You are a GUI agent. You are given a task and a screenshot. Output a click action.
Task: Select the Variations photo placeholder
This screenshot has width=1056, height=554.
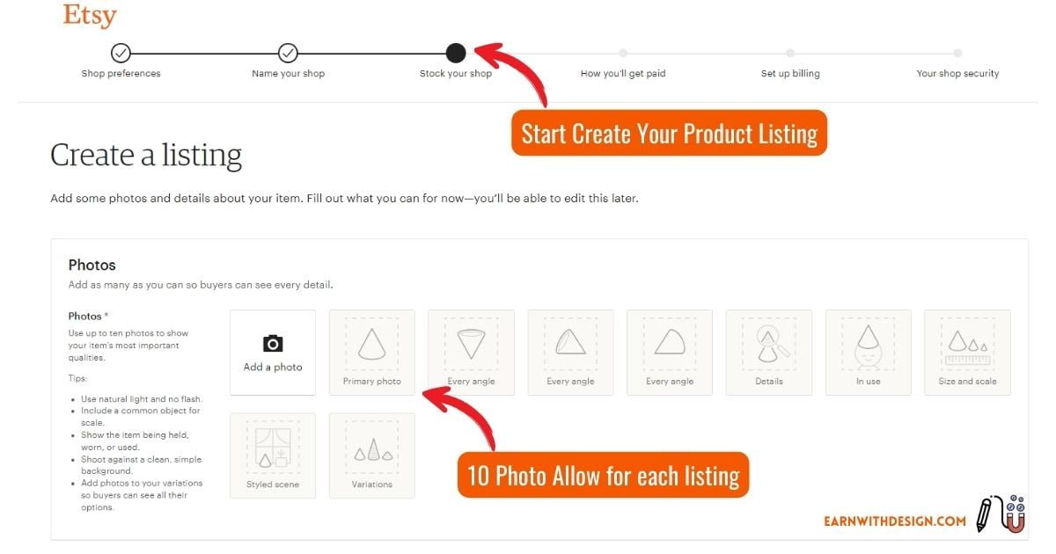pos(371,453)
